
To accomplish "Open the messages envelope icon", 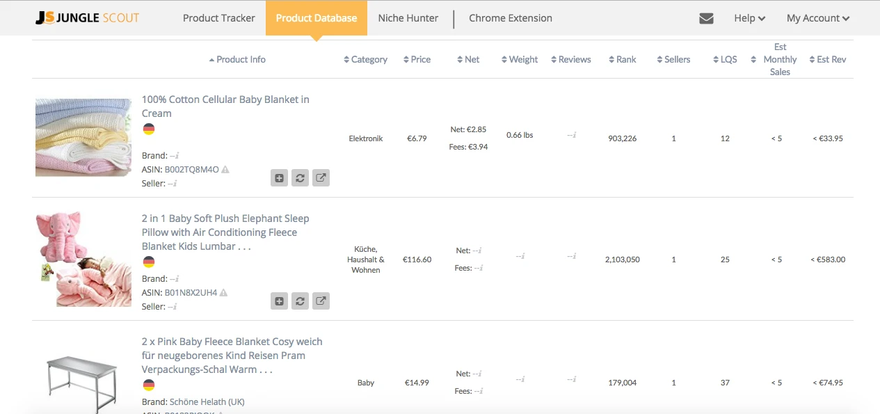I will point(706,18).
